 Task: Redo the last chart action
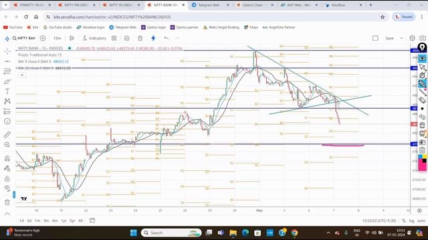177,38
